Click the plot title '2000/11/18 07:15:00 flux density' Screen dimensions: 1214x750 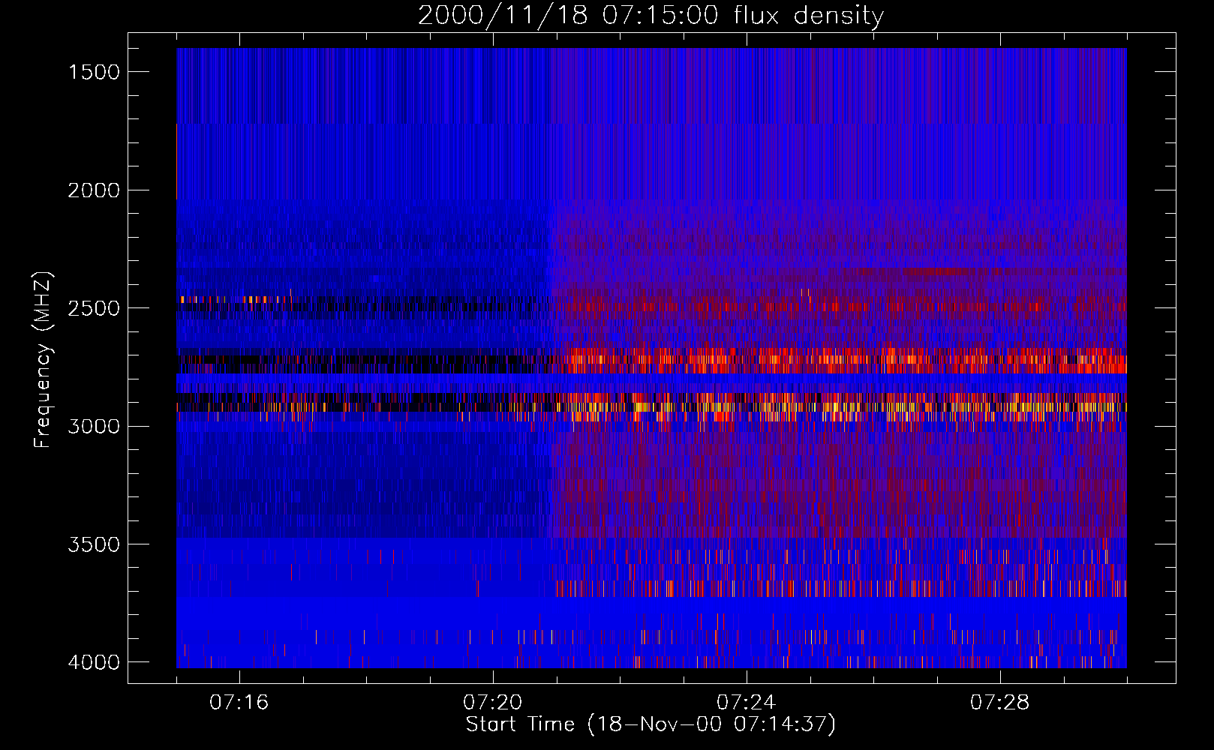[x=651, y=16]
